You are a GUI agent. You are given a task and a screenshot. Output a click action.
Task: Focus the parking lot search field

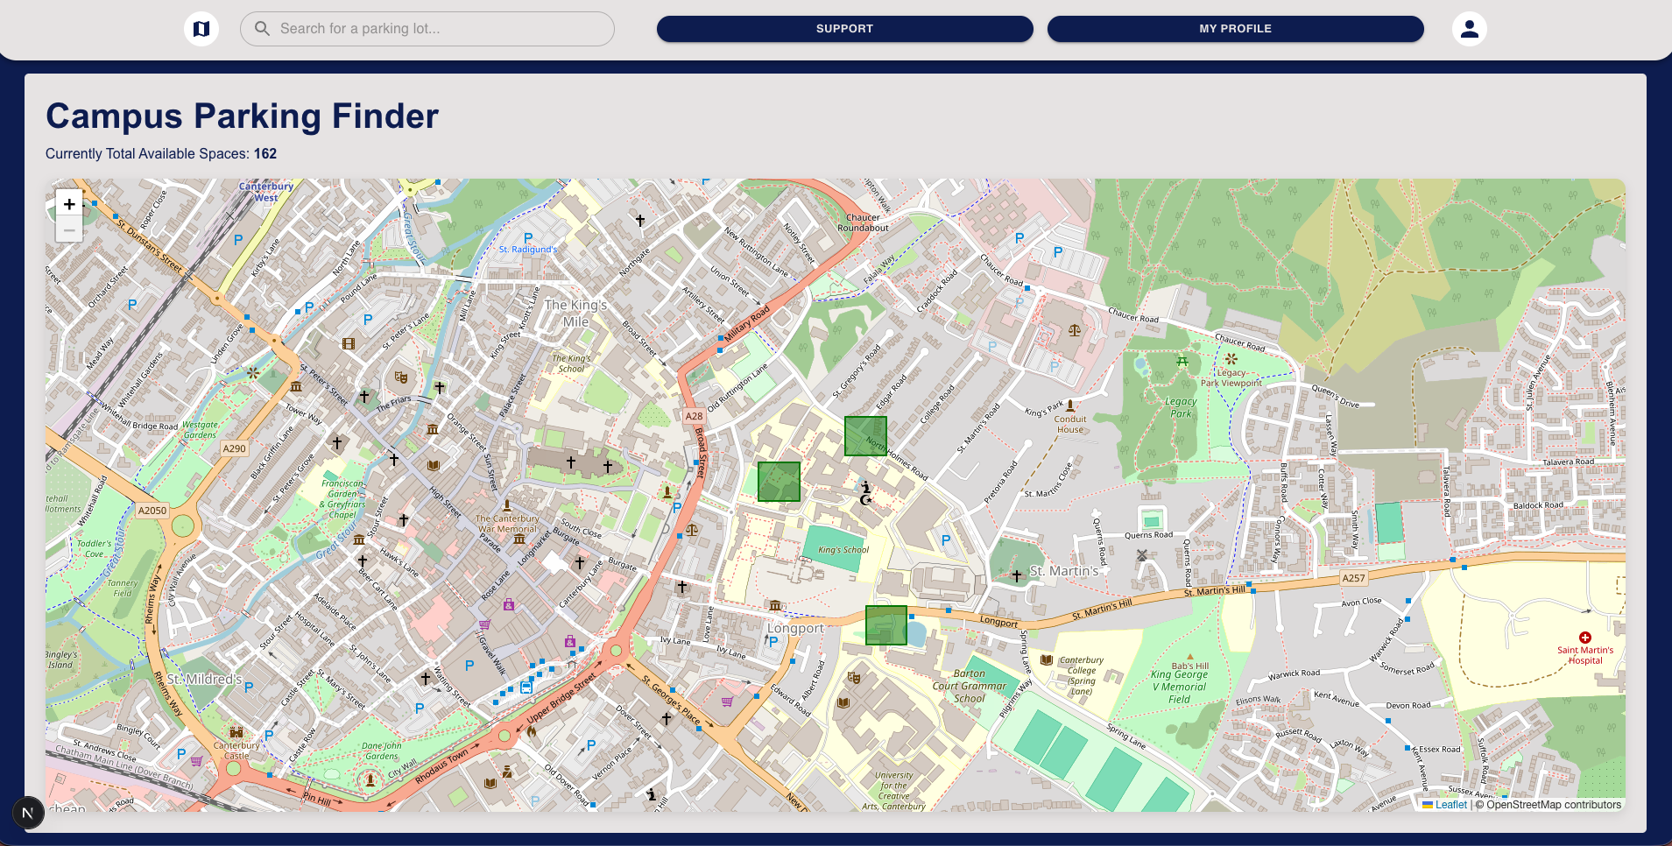[427, 29]
